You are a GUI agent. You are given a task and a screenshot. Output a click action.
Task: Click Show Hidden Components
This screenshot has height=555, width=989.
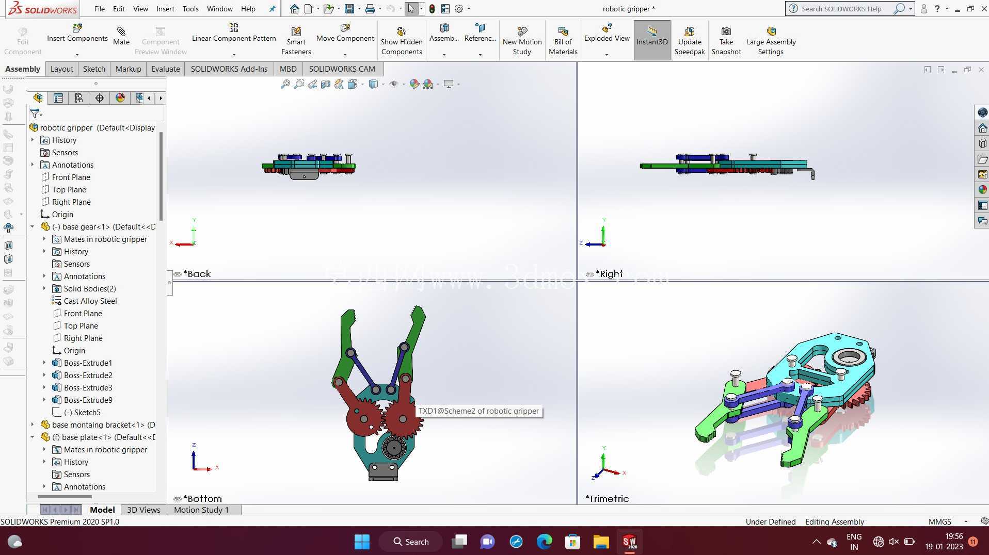click(x=402, y=41)
